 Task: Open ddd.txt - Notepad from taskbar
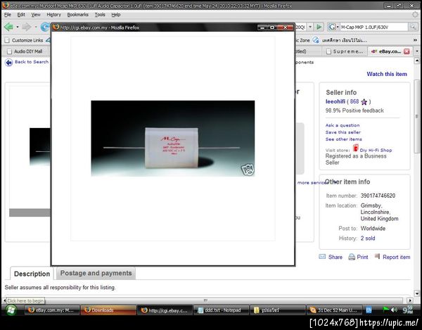pos(222,310)
